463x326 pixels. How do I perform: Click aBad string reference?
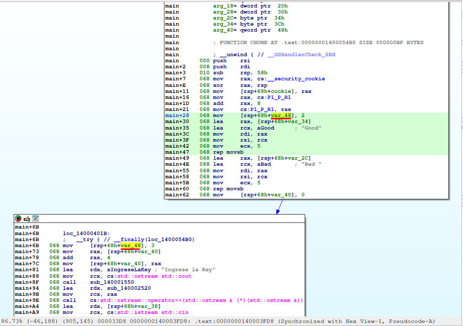(264, 164)
